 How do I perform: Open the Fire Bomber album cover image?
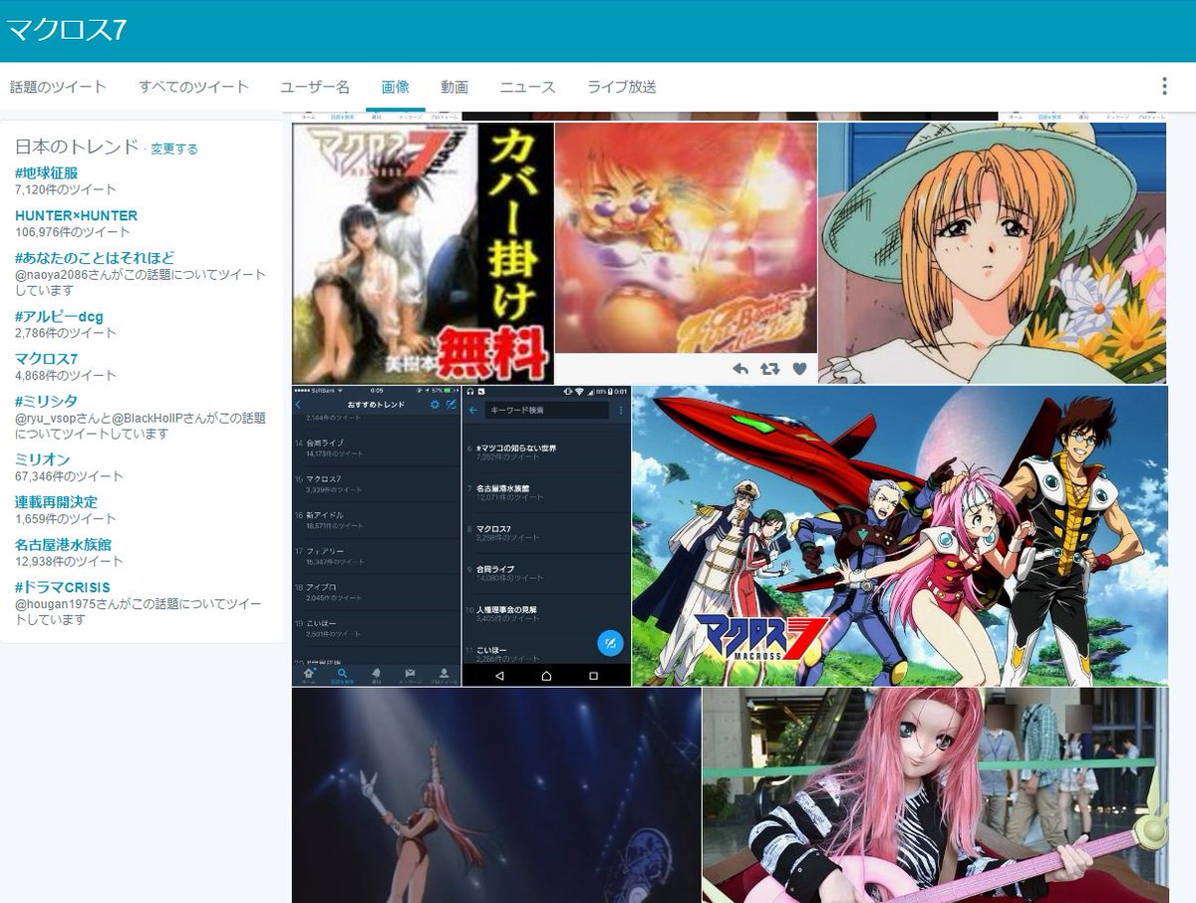point(686,237)
